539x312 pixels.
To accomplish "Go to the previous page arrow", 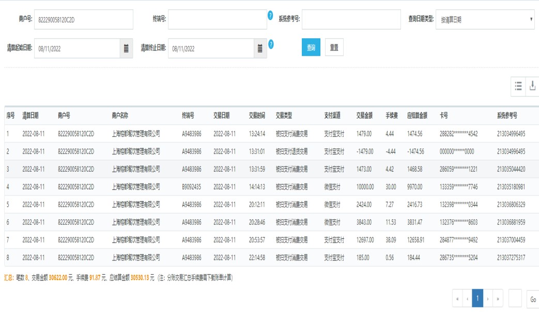I will pos(467,299).
